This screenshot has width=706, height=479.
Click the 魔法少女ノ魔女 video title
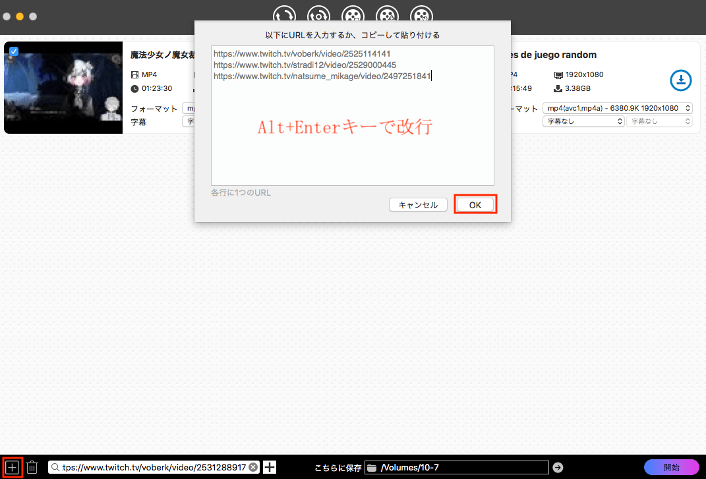click(163, 55)
